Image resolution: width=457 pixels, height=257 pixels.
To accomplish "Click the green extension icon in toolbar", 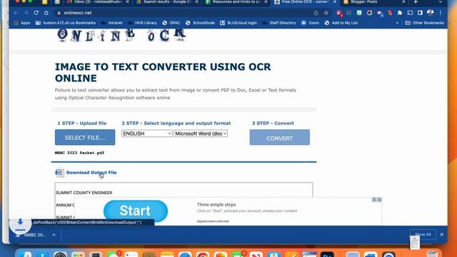I will coord(359,13).
